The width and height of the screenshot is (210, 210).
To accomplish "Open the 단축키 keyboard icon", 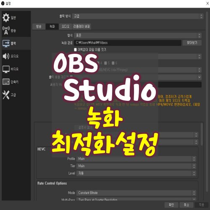I will click(x=6, y=82).
